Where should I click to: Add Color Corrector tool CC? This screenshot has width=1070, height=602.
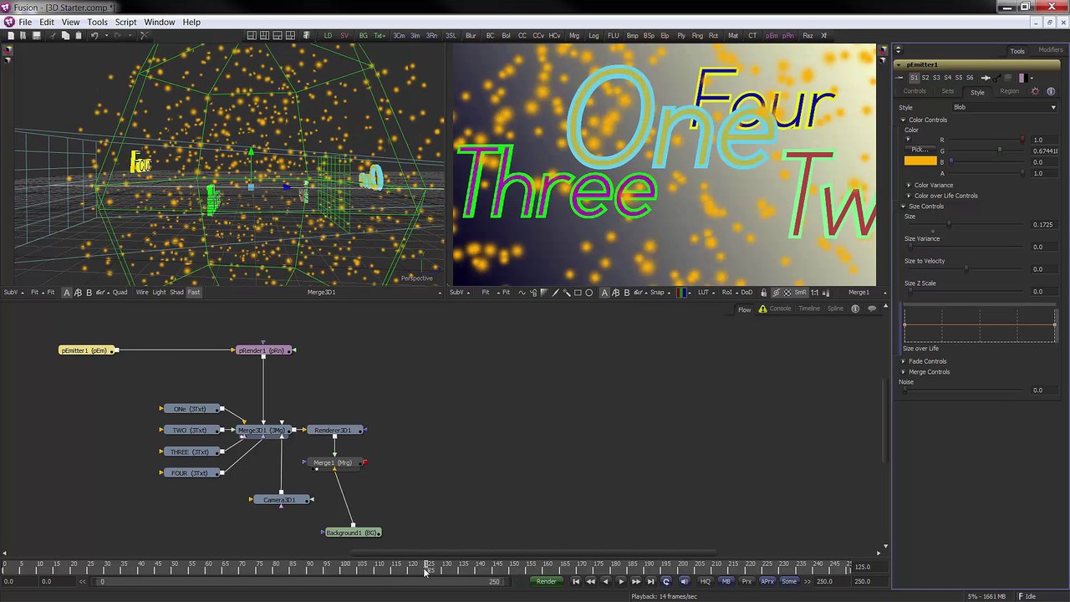pos(522,35)
